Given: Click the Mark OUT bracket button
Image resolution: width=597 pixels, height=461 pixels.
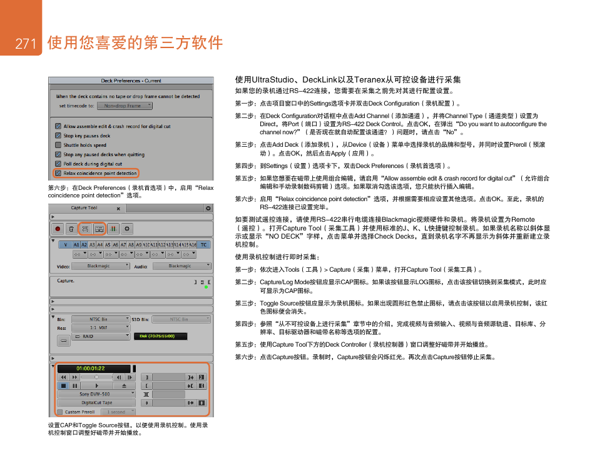Looking at the screenshot, I should (x=146, y=386).
